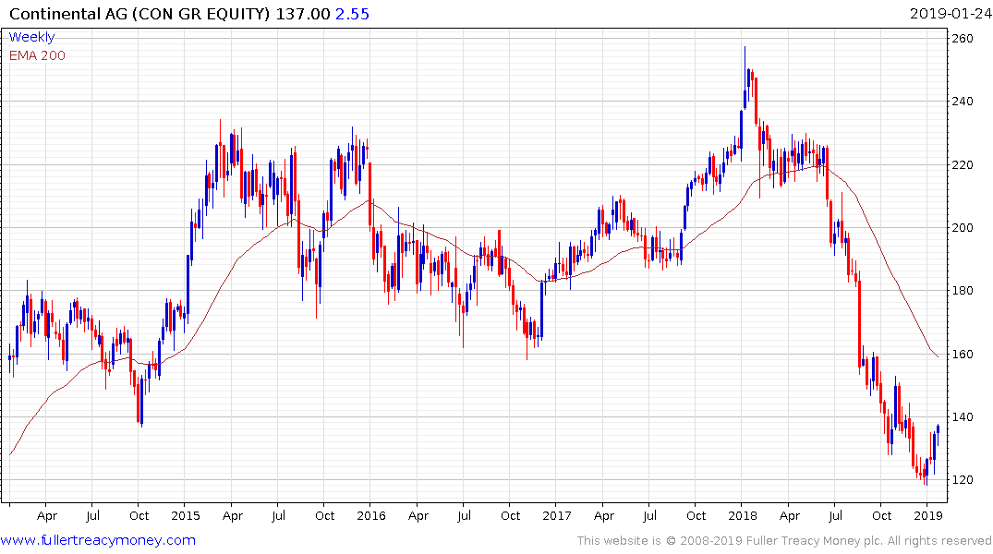Click the 120 price axis label
Image resolution: width=993 pixels, height=554 pixels.
[x=963, y=480]
